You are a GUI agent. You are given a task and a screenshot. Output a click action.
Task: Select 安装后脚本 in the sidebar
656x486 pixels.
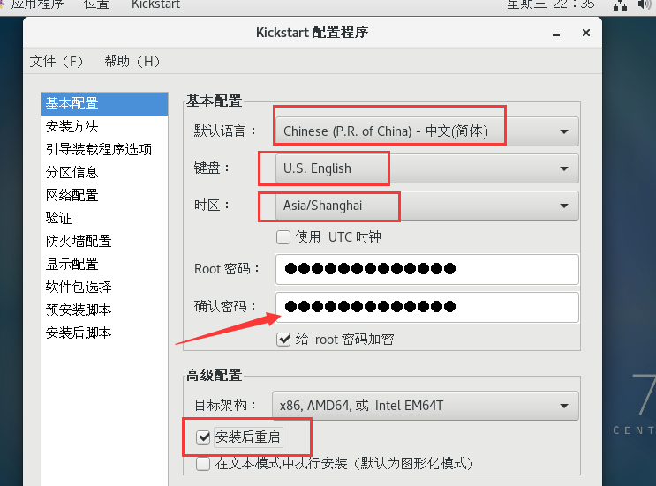tap(104, 333)
